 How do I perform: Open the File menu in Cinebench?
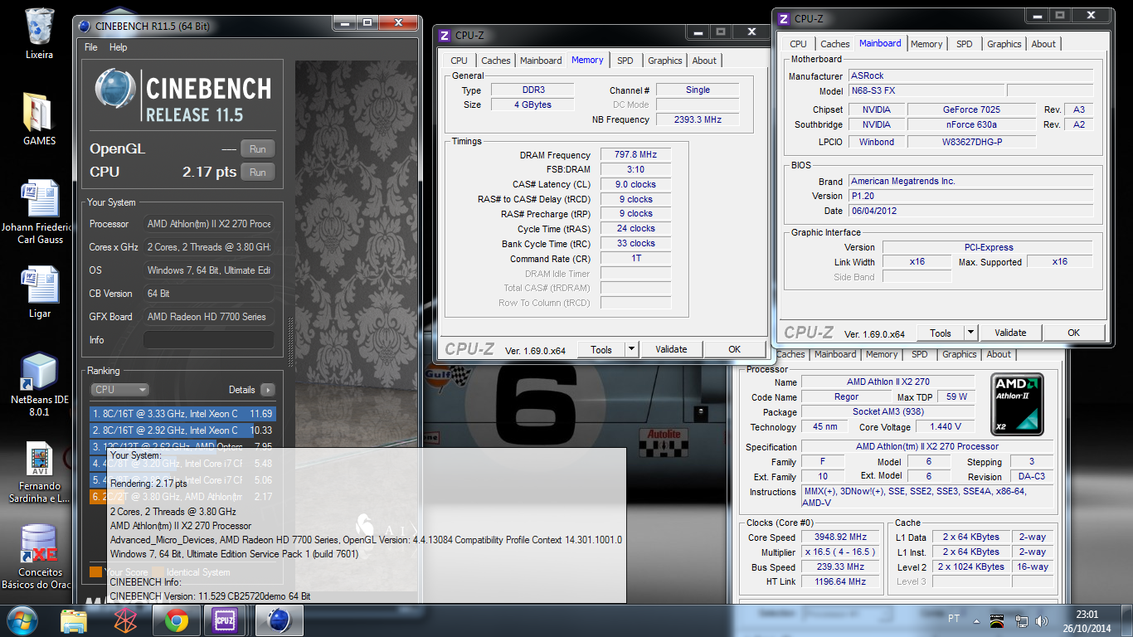point(91,47)
